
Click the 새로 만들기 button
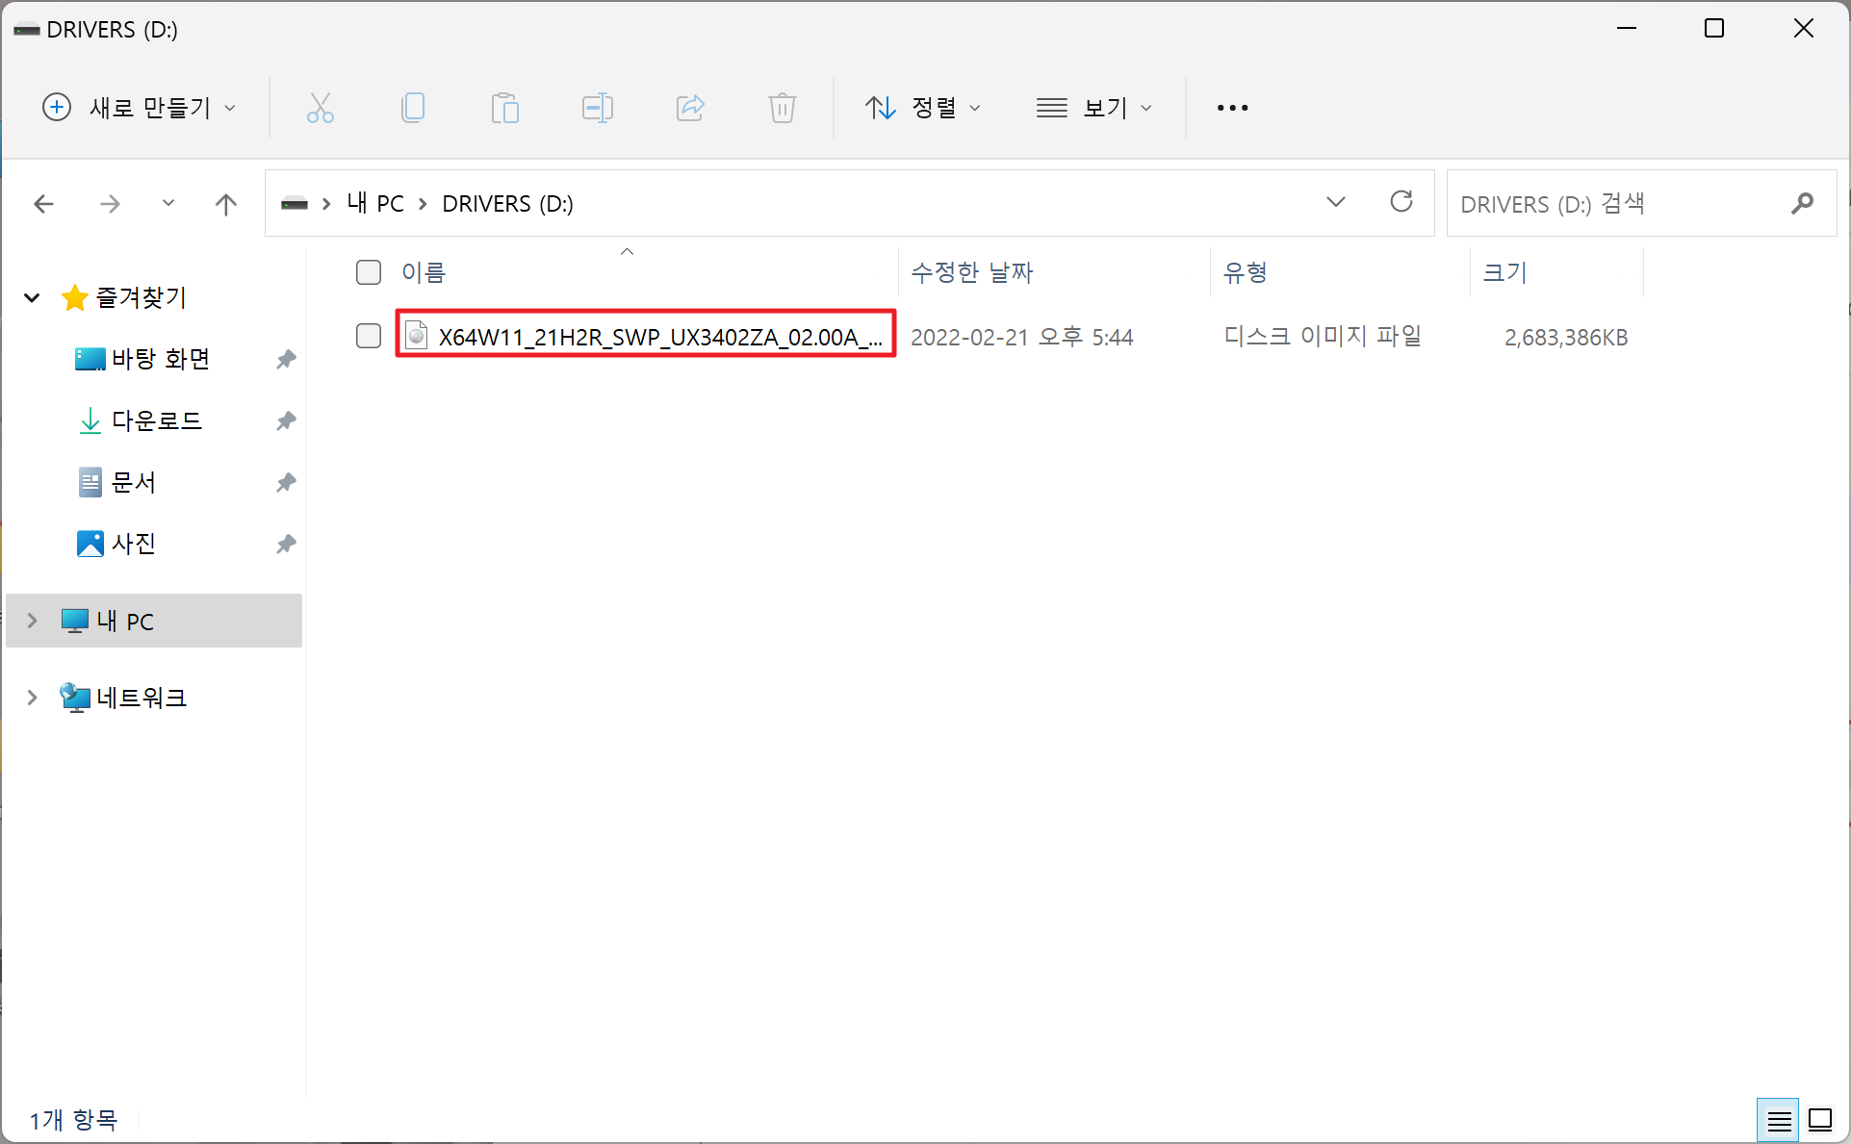[x=139, y=108]
